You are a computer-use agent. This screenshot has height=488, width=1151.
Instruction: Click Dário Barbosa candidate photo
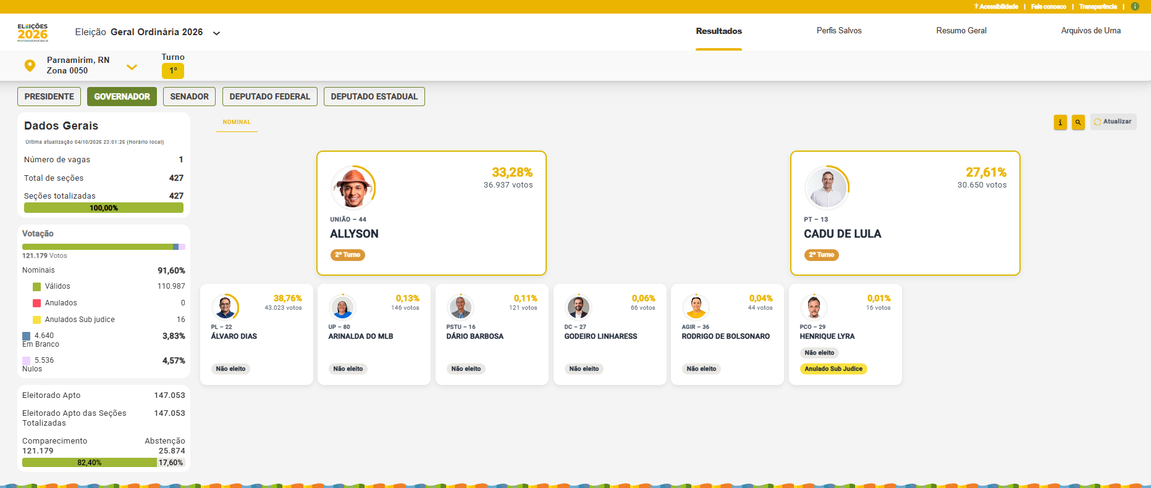pos(460,307)
